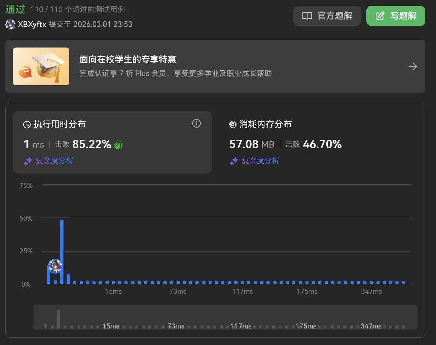The image size is (436, 345).
Task: Click the info icon in runtime card
Action: (x=196, y=123)
